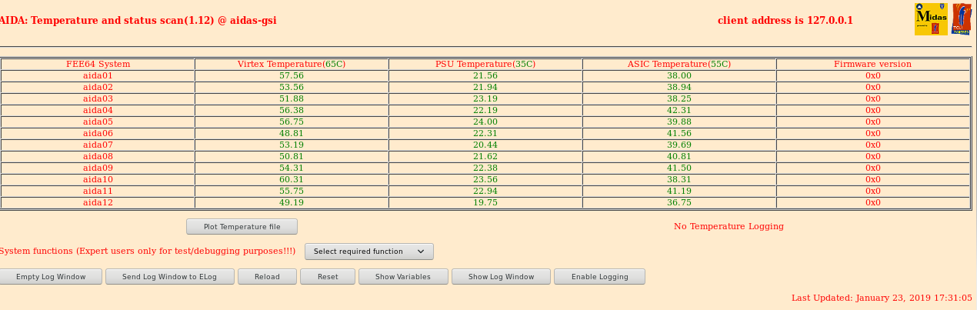Viewport: 977px width, 310px height.
Task: Click the aida08 row label
Action: click(x=98, y=156)
